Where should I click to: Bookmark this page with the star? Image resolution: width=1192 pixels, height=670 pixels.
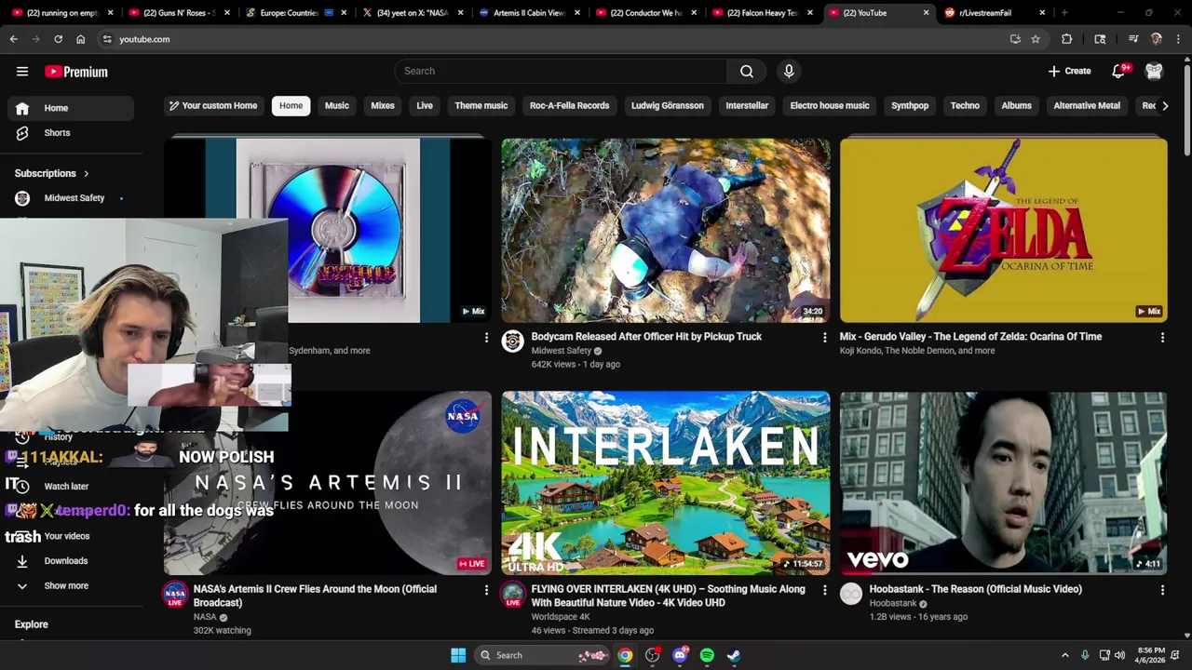pos(1036,39)
